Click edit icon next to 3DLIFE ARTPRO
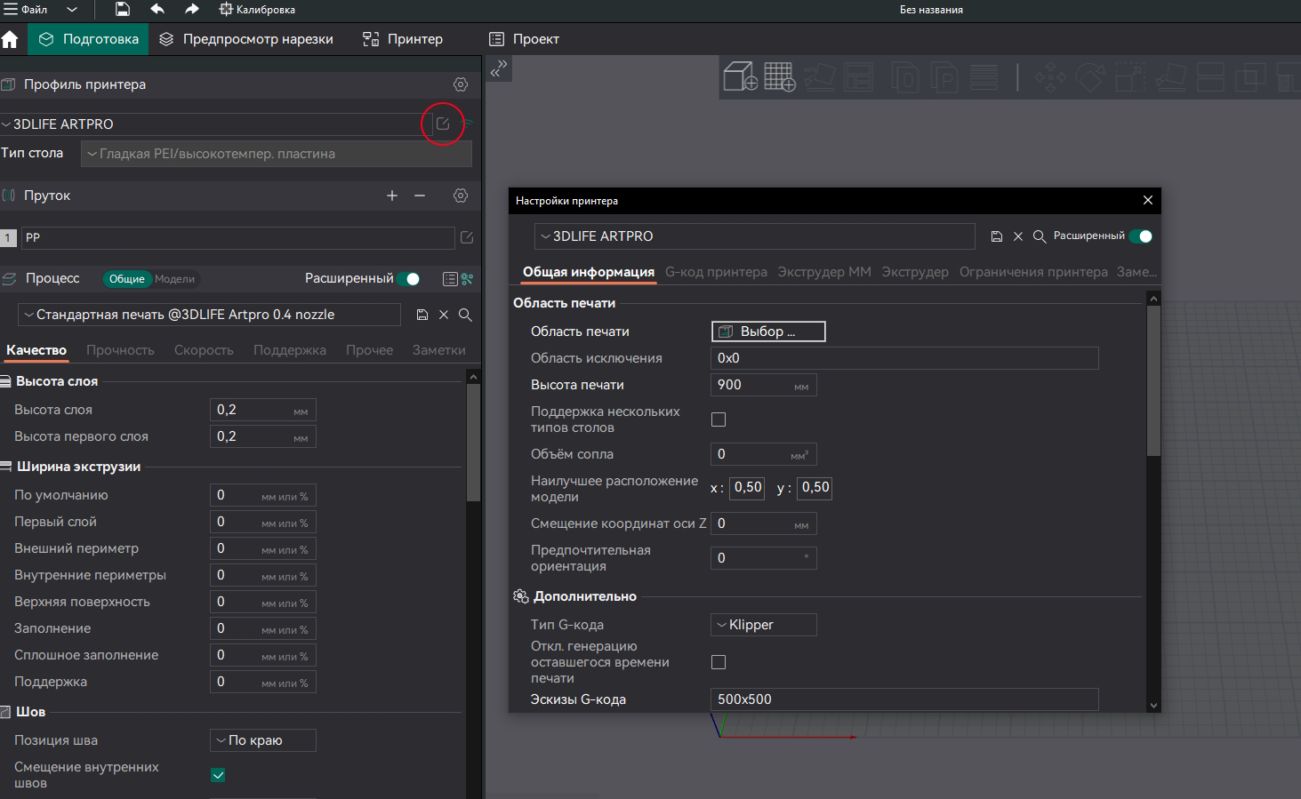 (x=443, y=124)
